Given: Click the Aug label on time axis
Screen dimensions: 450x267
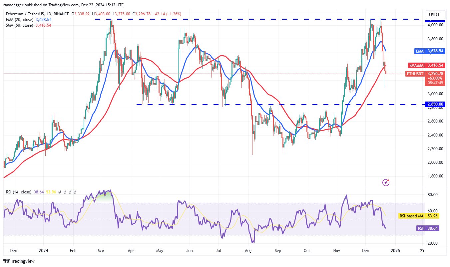Looking at the screenshot, I should click(x=248, y=250).
